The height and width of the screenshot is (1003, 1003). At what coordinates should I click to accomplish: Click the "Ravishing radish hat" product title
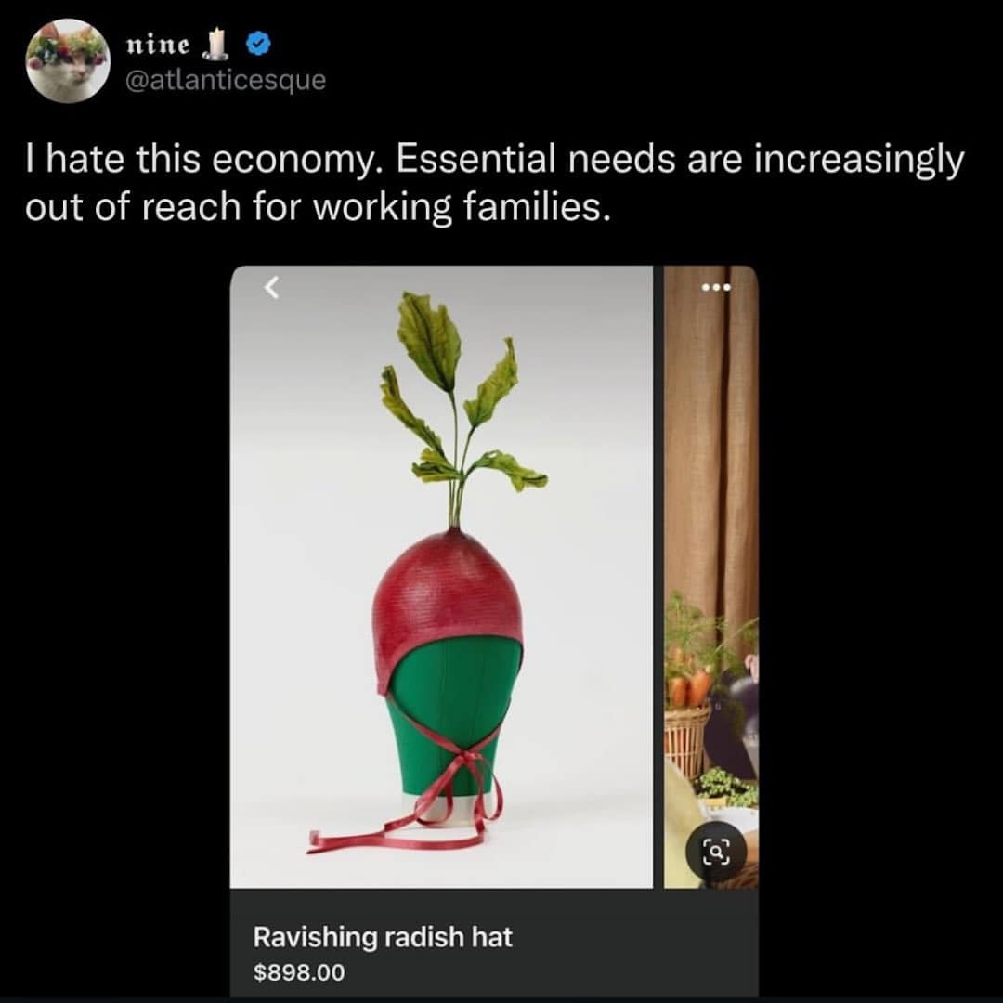pyautogui.click(x=383, y=937)
